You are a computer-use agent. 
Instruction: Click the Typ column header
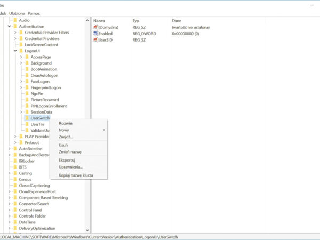135,20
